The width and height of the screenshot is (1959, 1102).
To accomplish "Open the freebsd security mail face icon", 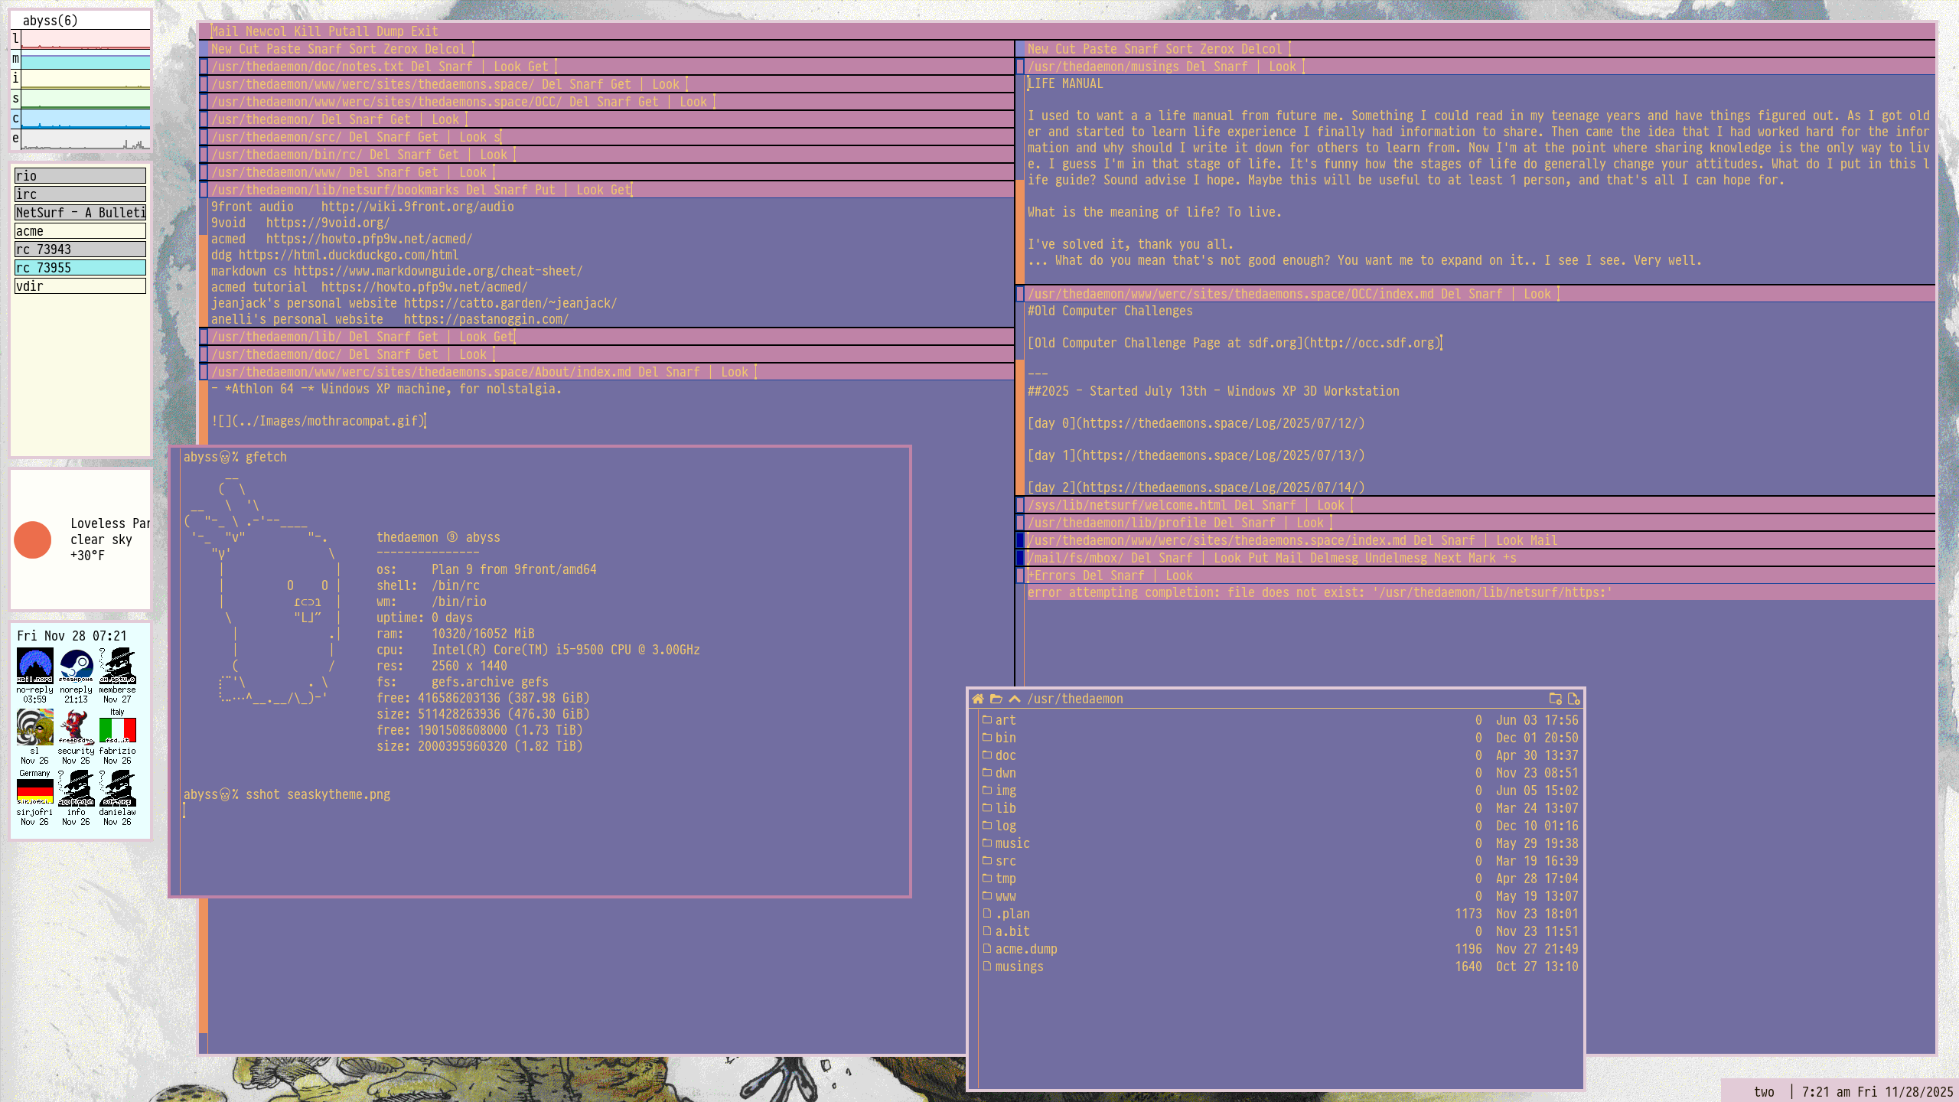I will [x=76, y=727].
